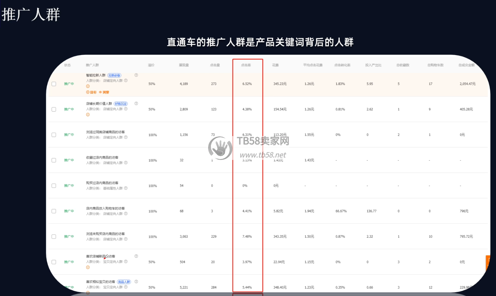Image resolution: width=496 pixels, height=296 pixels.
Task: Tick checkbox for 购买过店内商品的访客 row
Action: coord(54,186)
